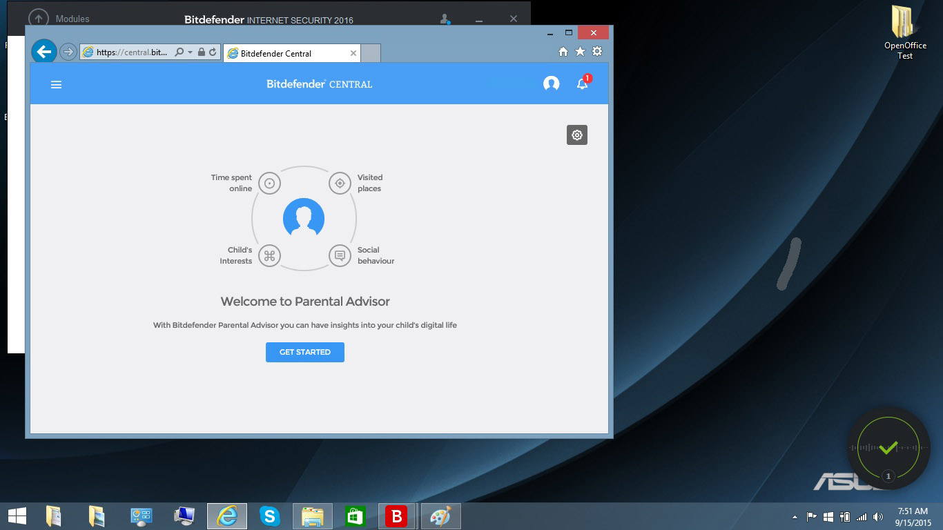Image resolution: width=943 pixels, height=530 pixels.
Task: Expand the address bar search dropdown arrow
Action: click(x=190, y=52)
